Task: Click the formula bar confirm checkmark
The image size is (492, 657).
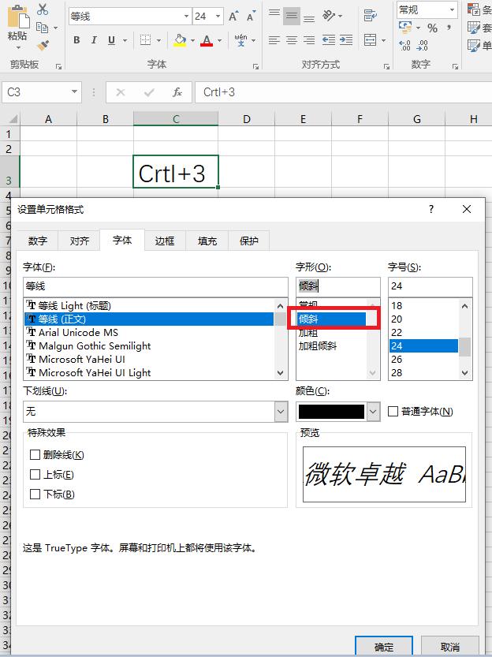Action: (x=149, y=92)
